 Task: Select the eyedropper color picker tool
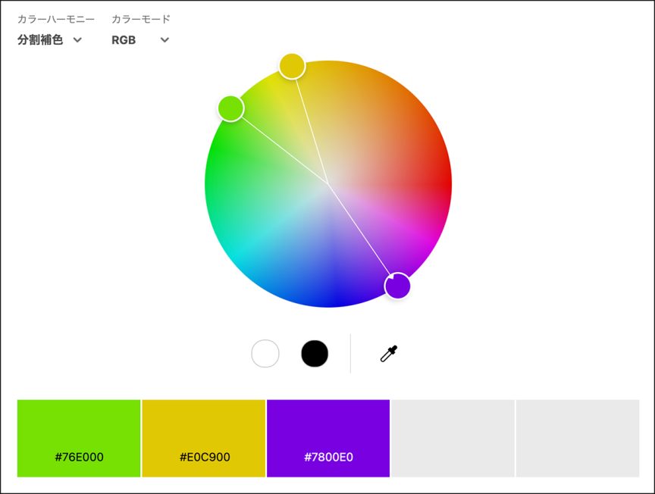pyautogui.click(x=389, y=353)
